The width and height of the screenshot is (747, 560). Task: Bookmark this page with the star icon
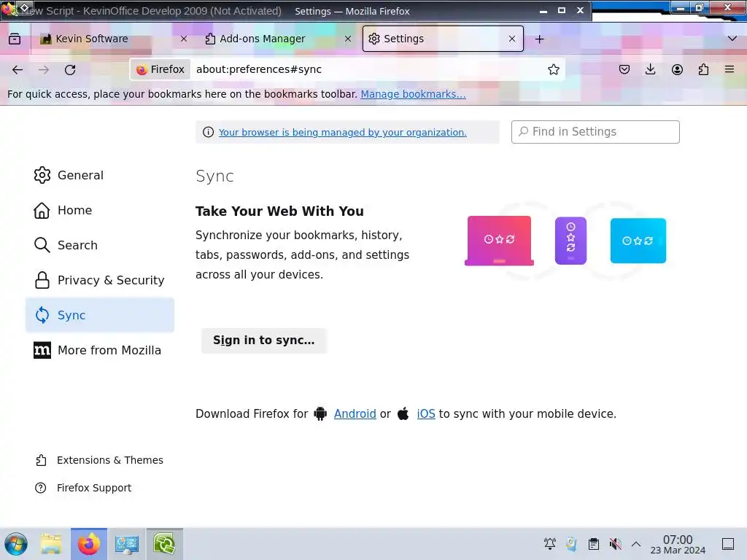click(x=553, y=69)
